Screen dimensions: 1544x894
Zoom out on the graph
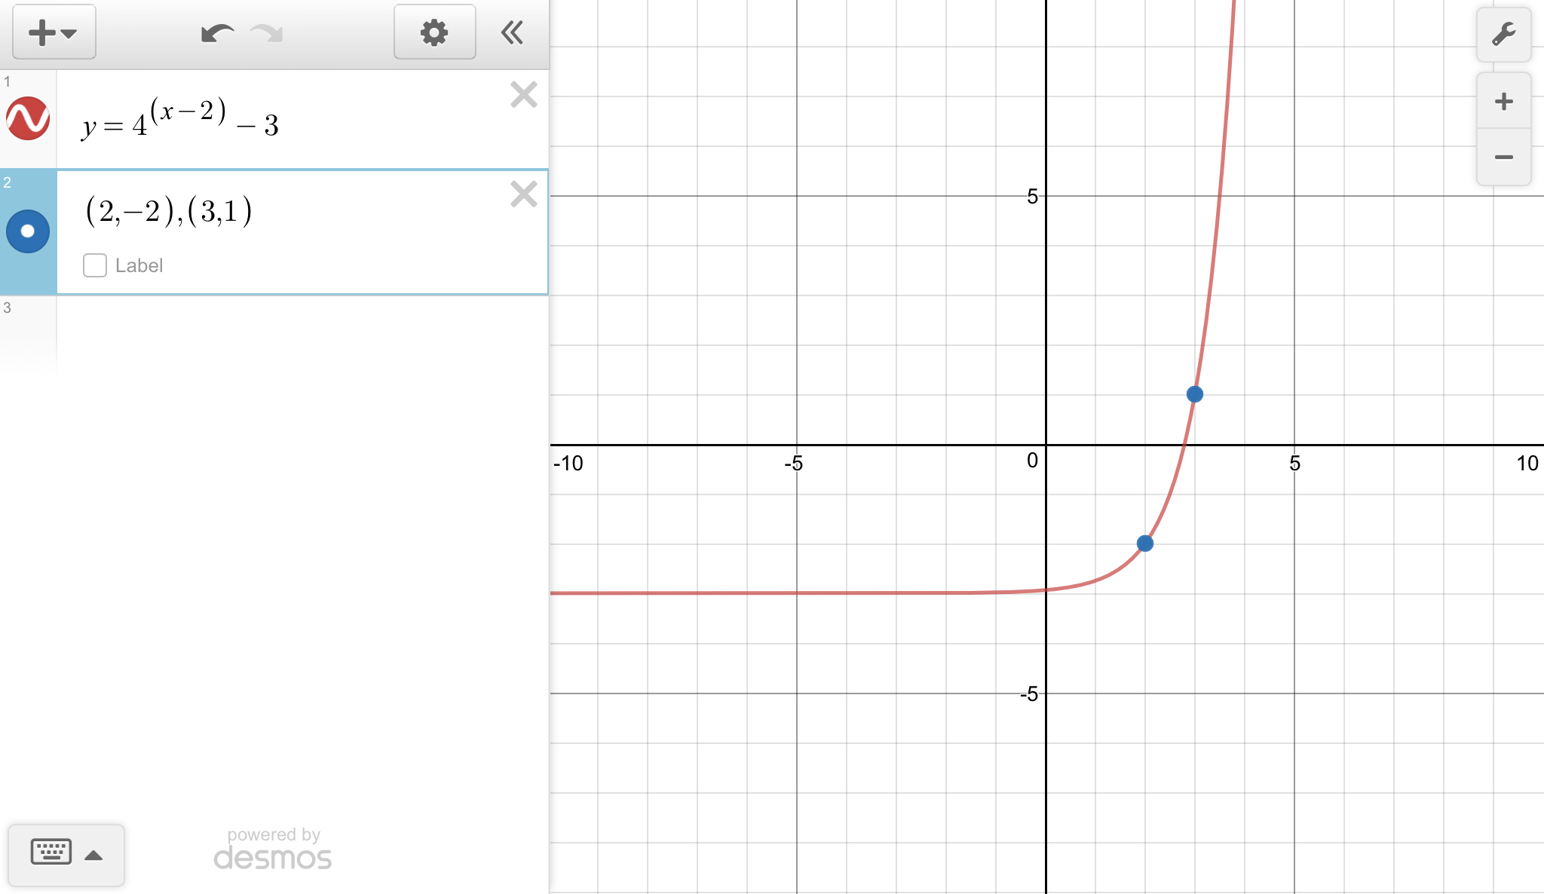point(1503,158)
